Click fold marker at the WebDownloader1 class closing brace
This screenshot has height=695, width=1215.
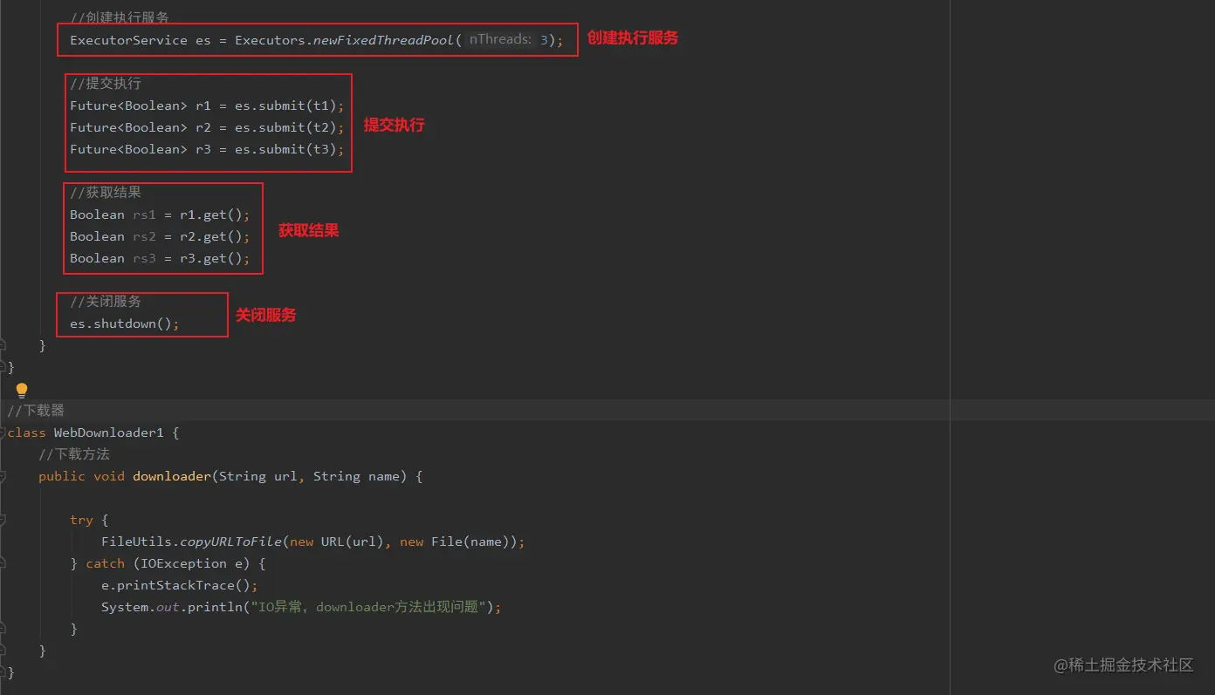coord(3,673)
